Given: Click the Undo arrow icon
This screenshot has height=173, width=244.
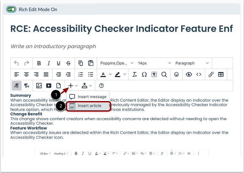Looking at the screenshot, I should click(x=16, y=63).
